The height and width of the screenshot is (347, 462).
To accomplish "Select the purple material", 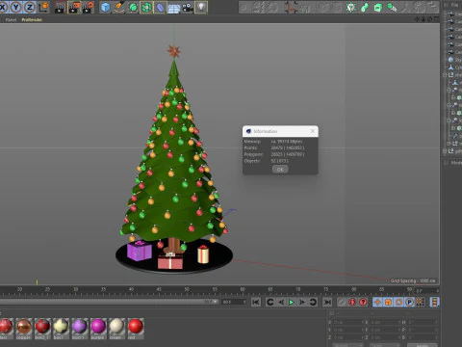I will click(x=98, y=329).
